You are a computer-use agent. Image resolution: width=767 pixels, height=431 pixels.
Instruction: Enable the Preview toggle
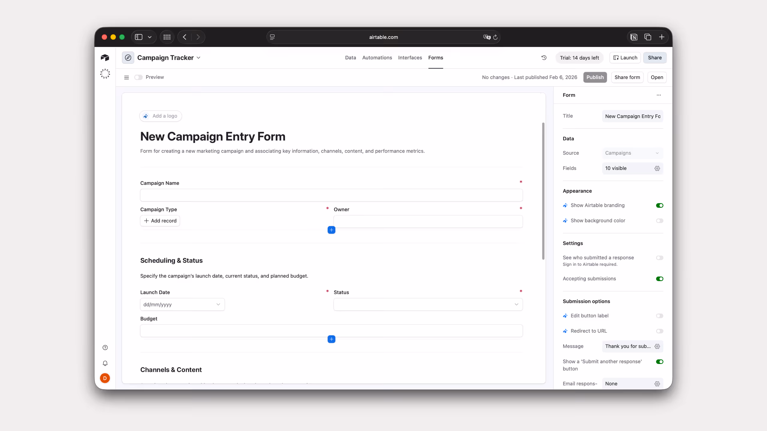point(138,77)
